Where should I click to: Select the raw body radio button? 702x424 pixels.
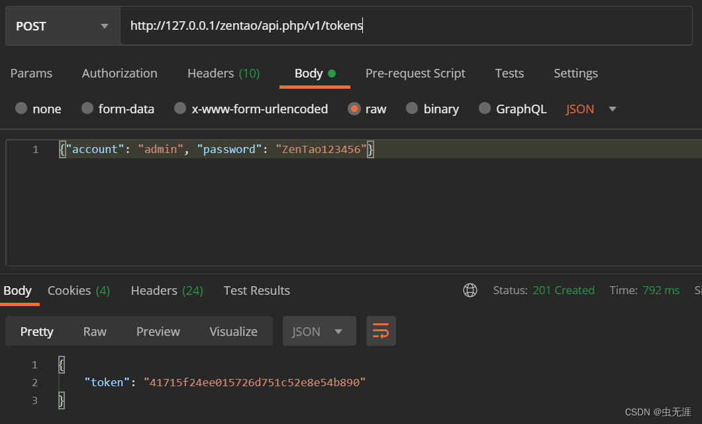point(354,109)
